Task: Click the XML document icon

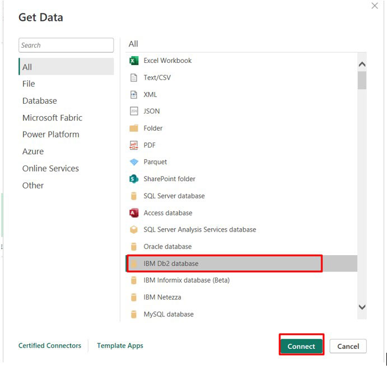Action: pyautogui.click(x=134, y=94)
